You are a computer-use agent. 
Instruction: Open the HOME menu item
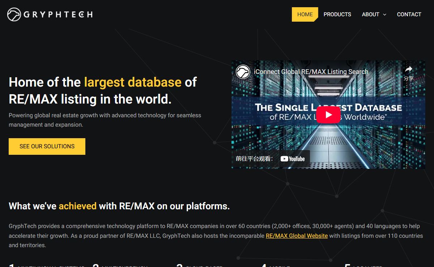pyautogui.click(x=305, y=14)
